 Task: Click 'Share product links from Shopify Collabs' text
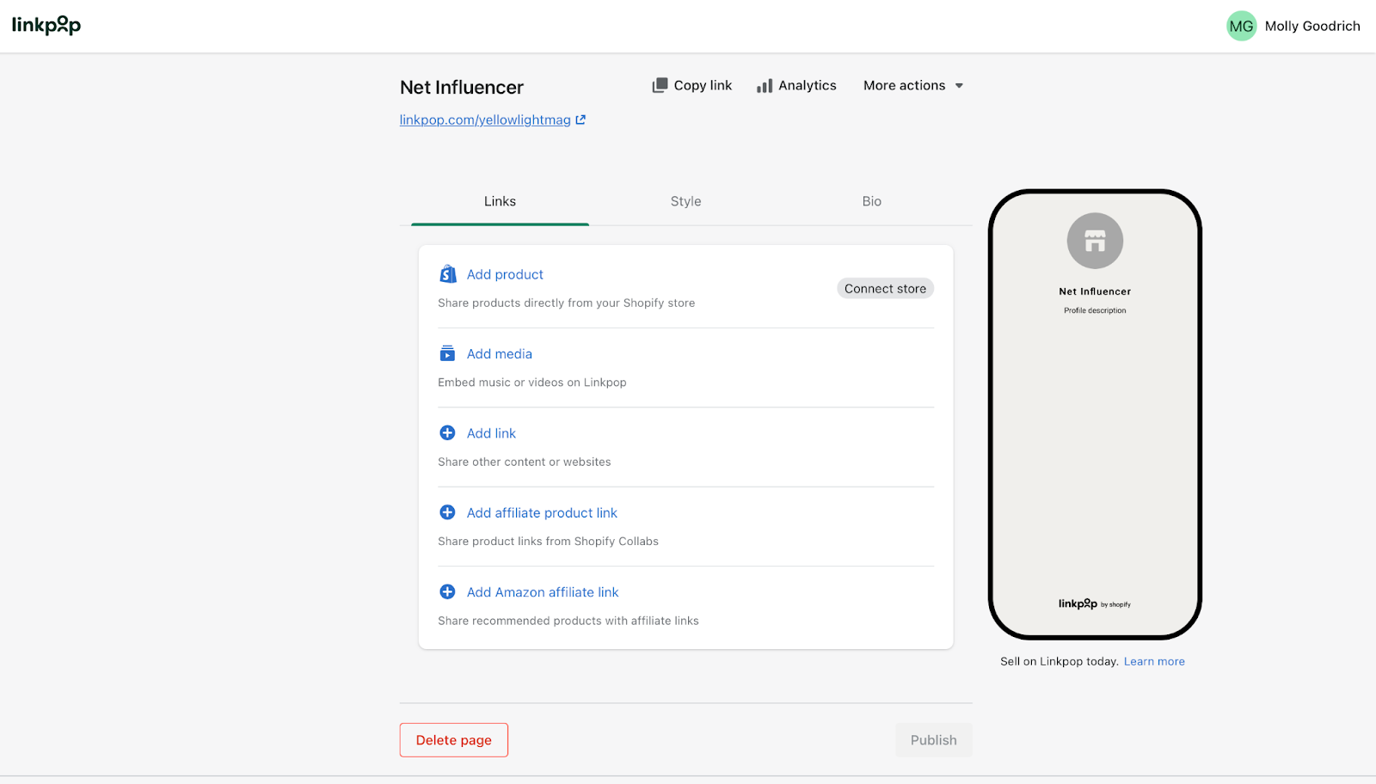(x=548, y=541)
